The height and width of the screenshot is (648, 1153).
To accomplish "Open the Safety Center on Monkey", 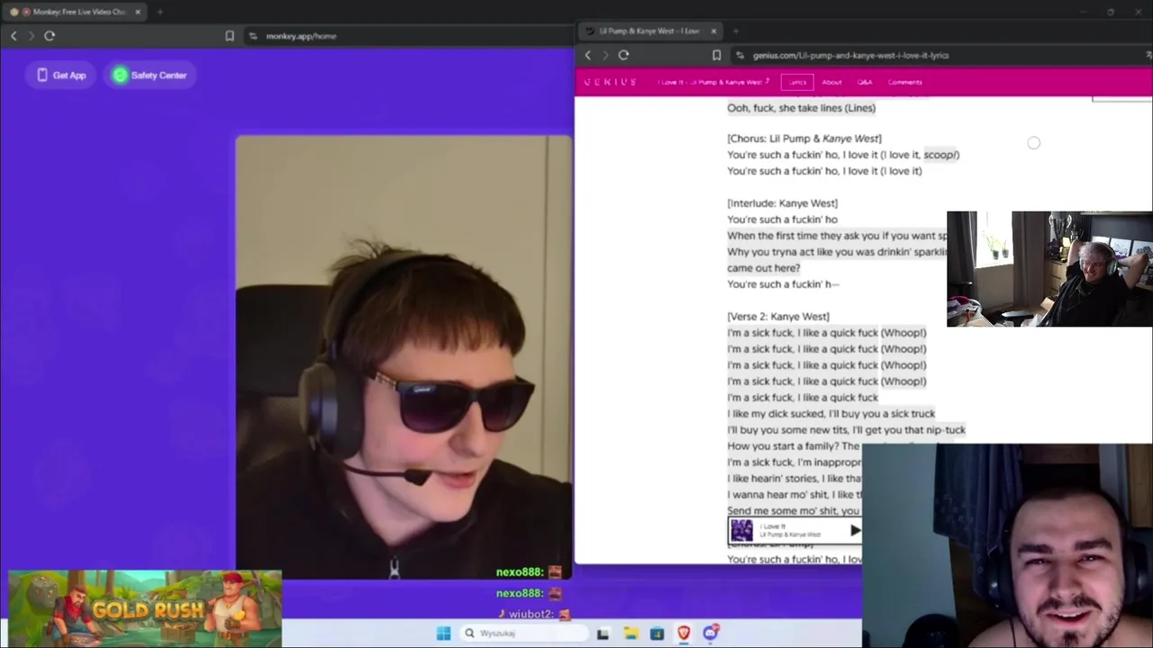I will pyautogui.click(x=150, y=75).
